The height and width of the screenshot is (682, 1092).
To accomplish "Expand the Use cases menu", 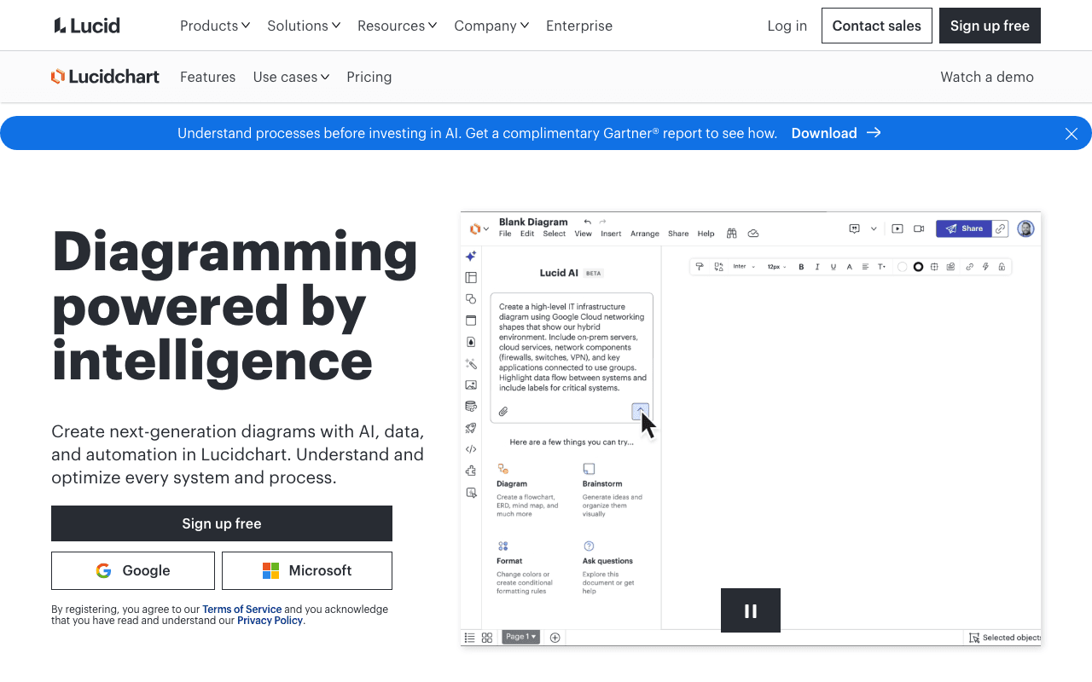I will click(x=292, y=77).
